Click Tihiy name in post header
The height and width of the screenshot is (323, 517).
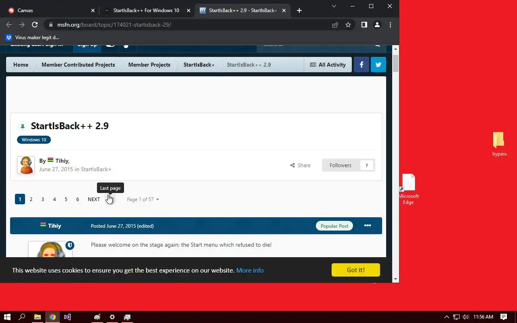tap(55, 226)
